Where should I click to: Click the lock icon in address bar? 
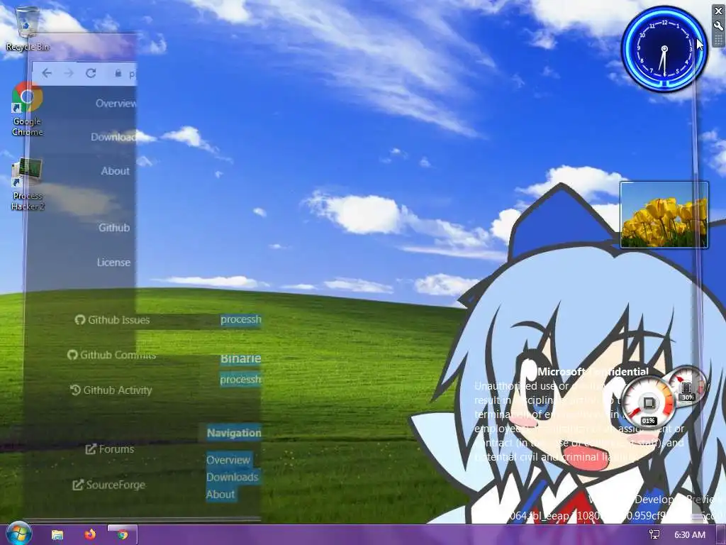coord(118,73)
